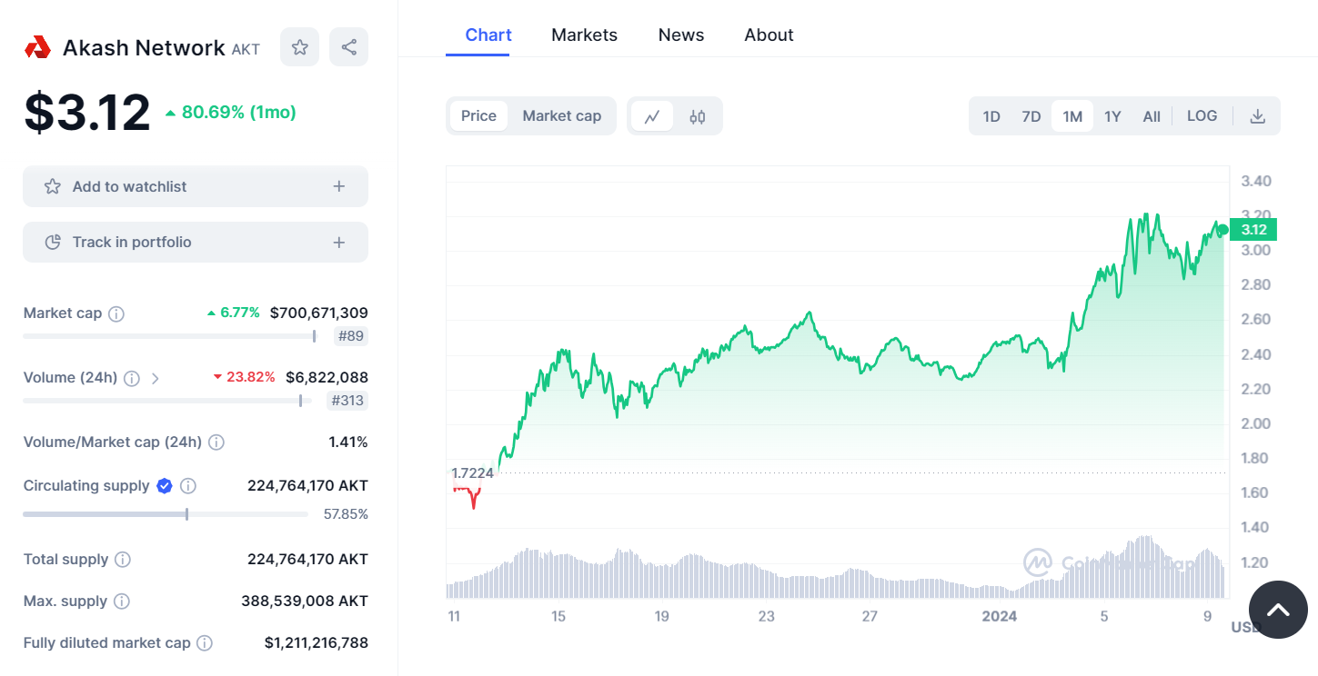Open Market cap info tooltip icon
Viewport: 1318px width, 676px height.
pos(116,313)
